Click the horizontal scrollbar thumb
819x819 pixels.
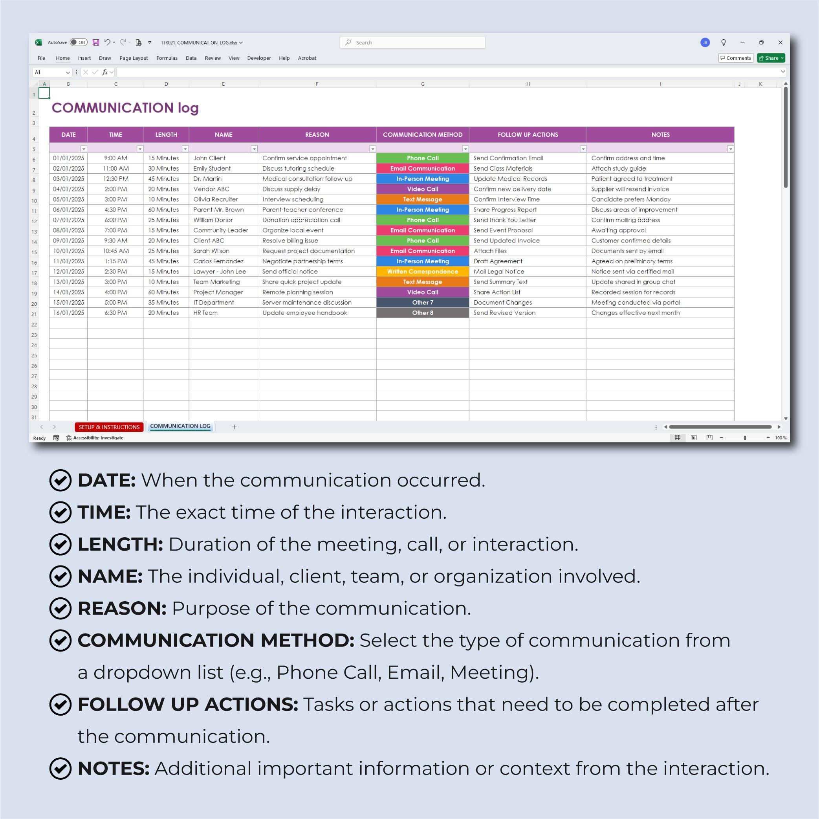click(x=720, y=427)
